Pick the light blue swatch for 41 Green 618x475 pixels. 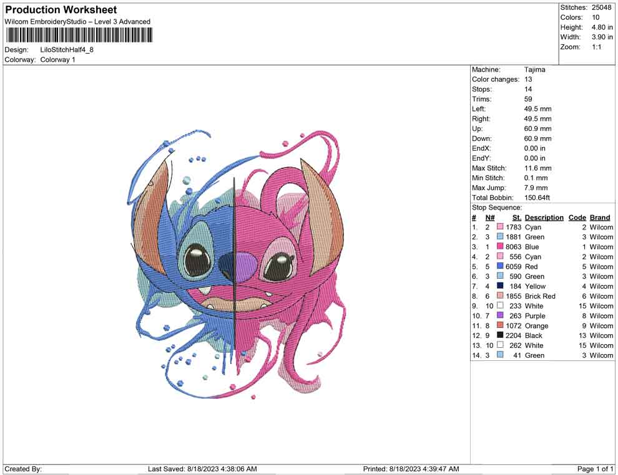coord(500,355)
